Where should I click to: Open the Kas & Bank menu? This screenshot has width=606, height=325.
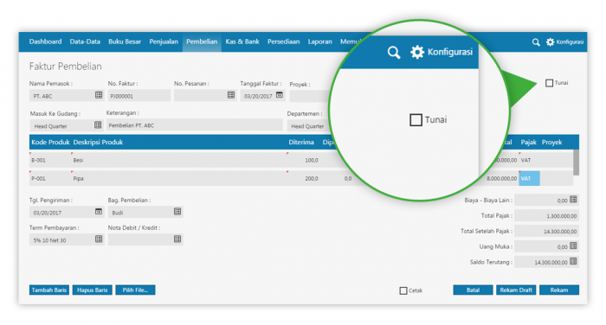(242, 41)
